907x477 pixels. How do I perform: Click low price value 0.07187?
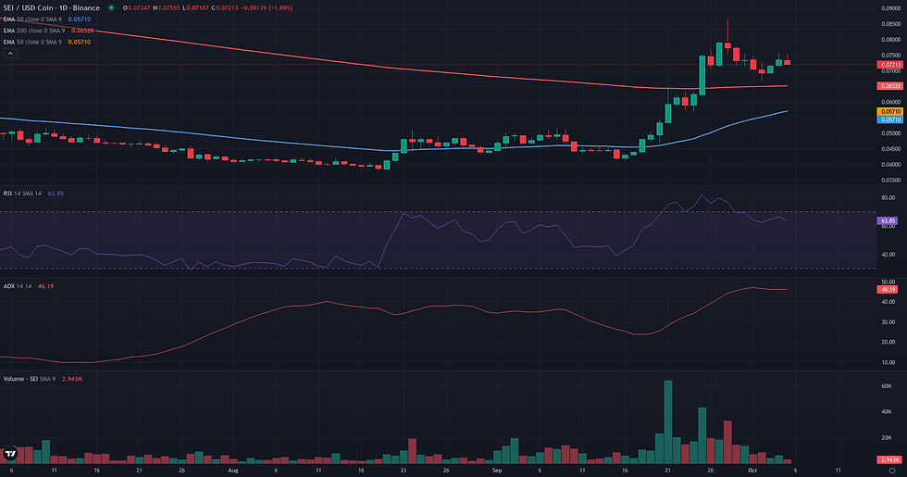(x=197, y=8)
